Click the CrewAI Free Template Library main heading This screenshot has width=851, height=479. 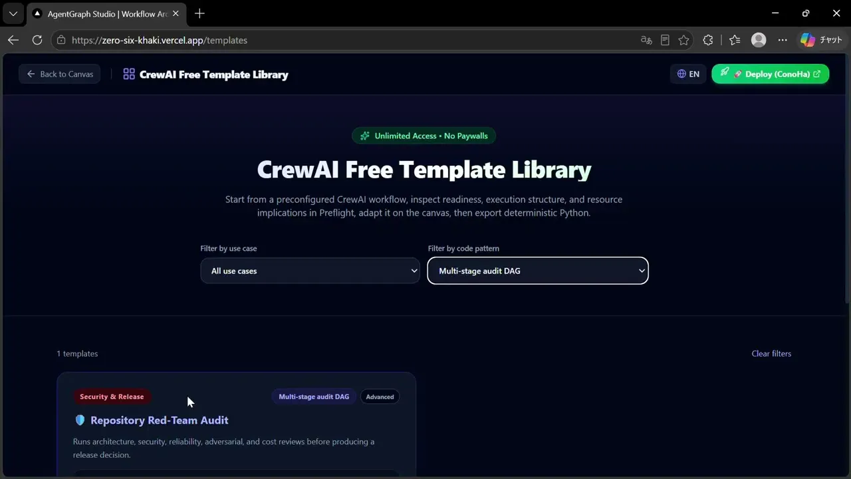click(x=424, y=170)
